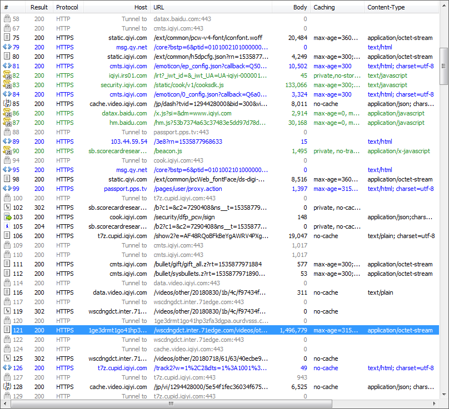Click the green arrow POST icon of session 103
449x409 pixels.
7,217
